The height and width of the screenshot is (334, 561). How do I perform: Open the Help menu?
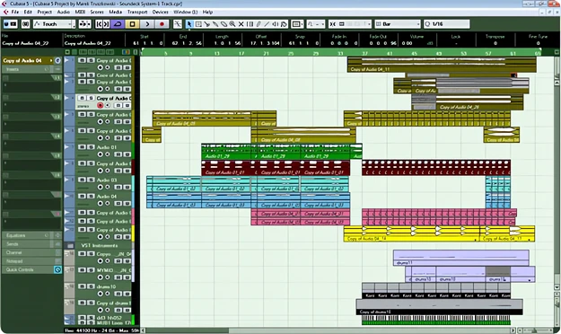207,12
